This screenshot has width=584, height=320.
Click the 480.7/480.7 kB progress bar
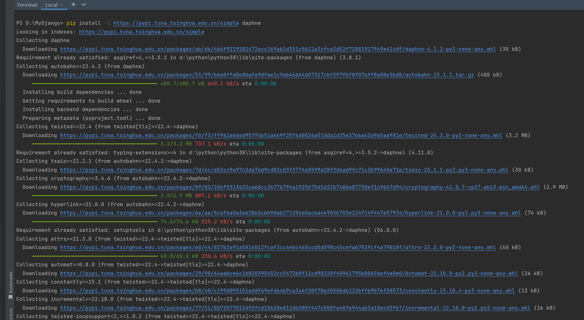click(94, 84)
